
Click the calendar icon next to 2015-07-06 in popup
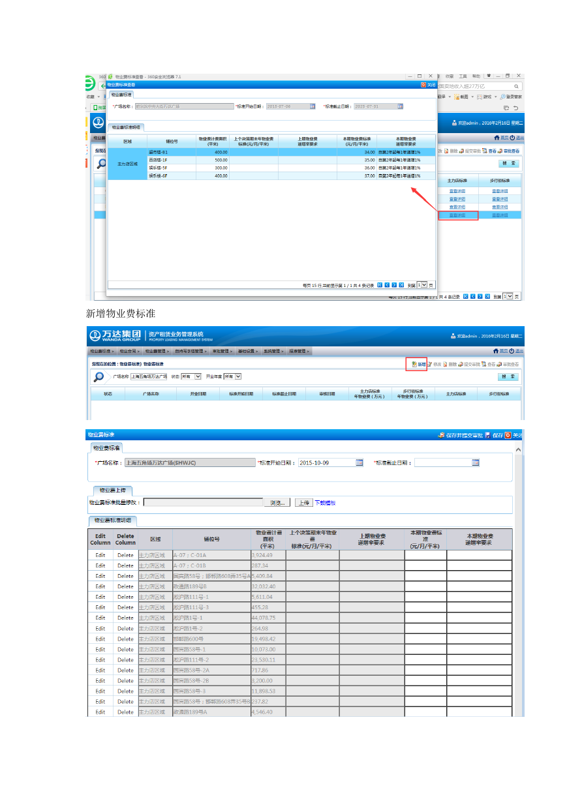(313, 106)
